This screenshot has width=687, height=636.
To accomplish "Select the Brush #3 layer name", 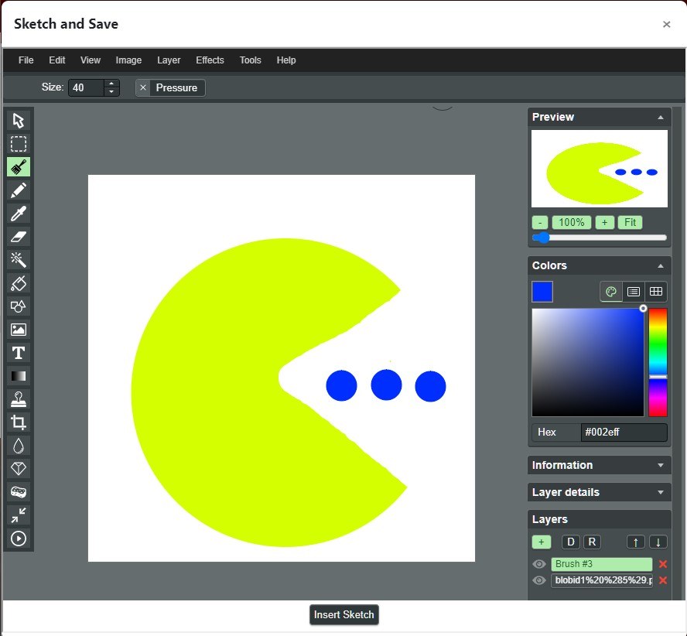I will pyautogui.click(x=602, y=564).
